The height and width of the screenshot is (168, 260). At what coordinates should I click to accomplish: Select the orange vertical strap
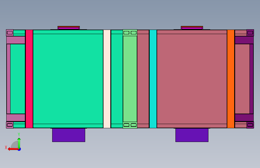click(x=231, y=79)
